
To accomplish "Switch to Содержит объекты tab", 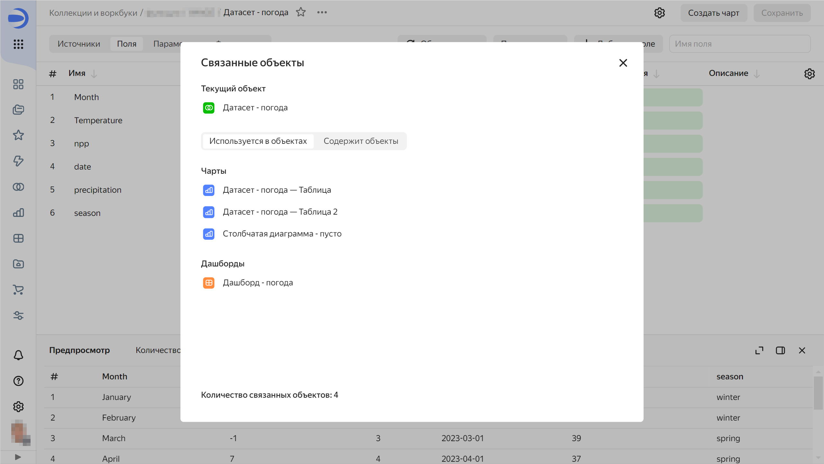I will click(361, 141).
